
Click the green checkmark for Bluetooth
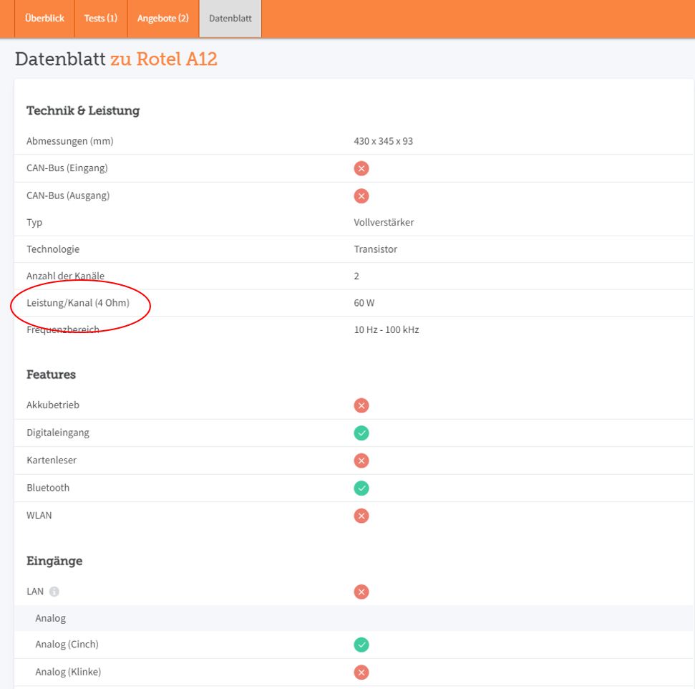coord(361,488)
